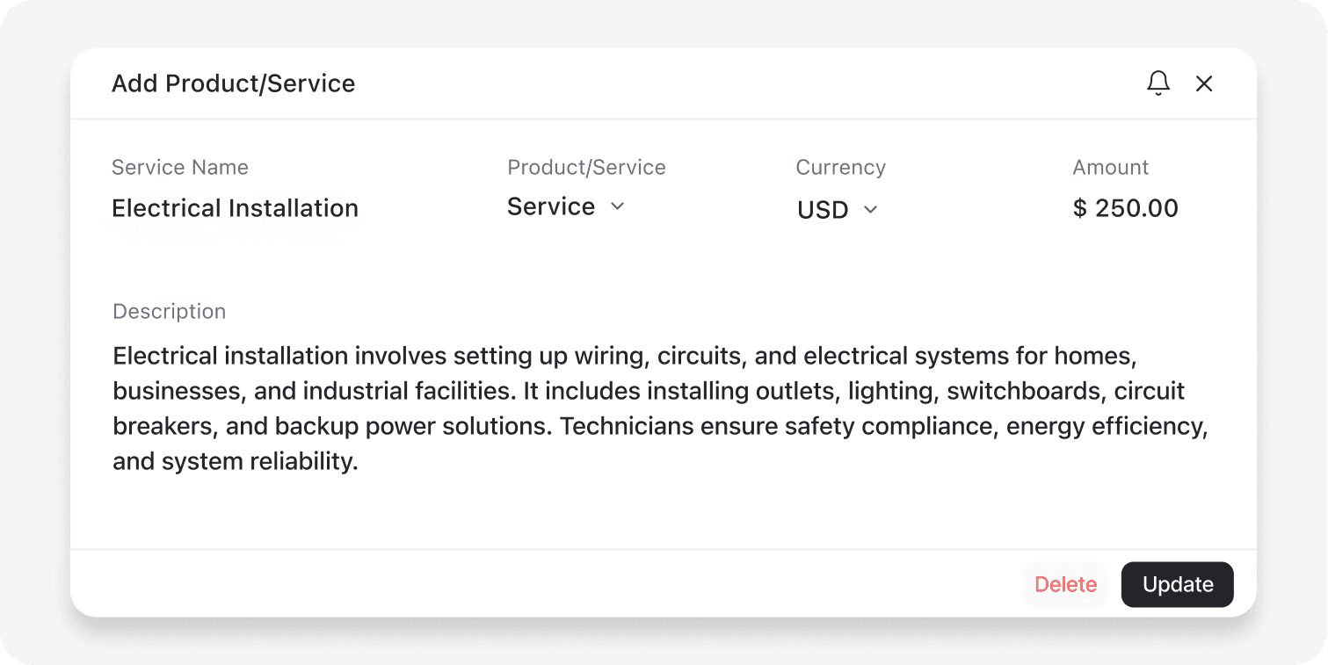Click the Delete button to remove this service
The image size is (1328, 665).
tap(1064, 584)
